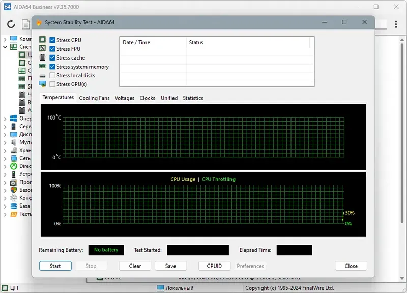Screen dimensions: 407x293
Task: Close the System Stability Test dialog
Action: (x=351, y=266)
